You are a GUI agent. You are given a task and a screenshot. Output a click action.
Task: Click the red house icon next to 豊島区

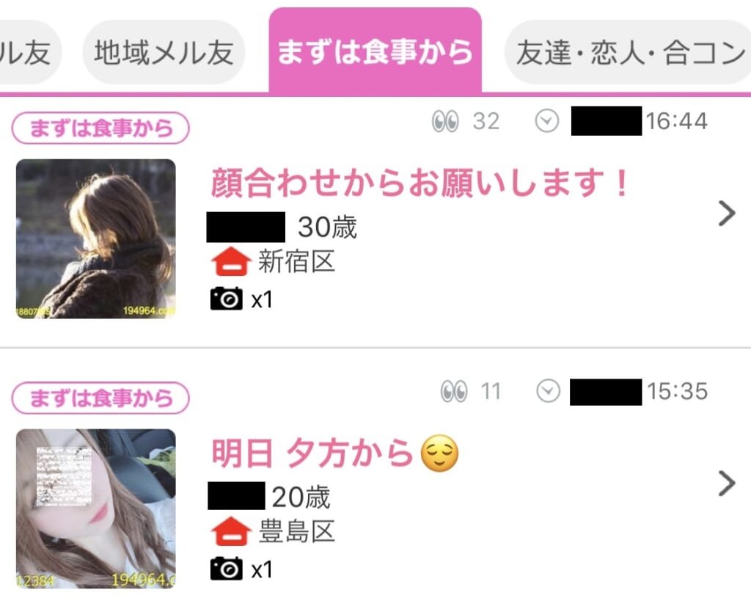click(x=231, y=531)
